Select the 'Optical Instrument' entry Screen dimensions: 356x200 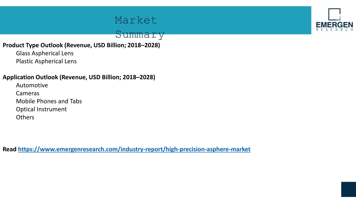[x=41, y=109]
